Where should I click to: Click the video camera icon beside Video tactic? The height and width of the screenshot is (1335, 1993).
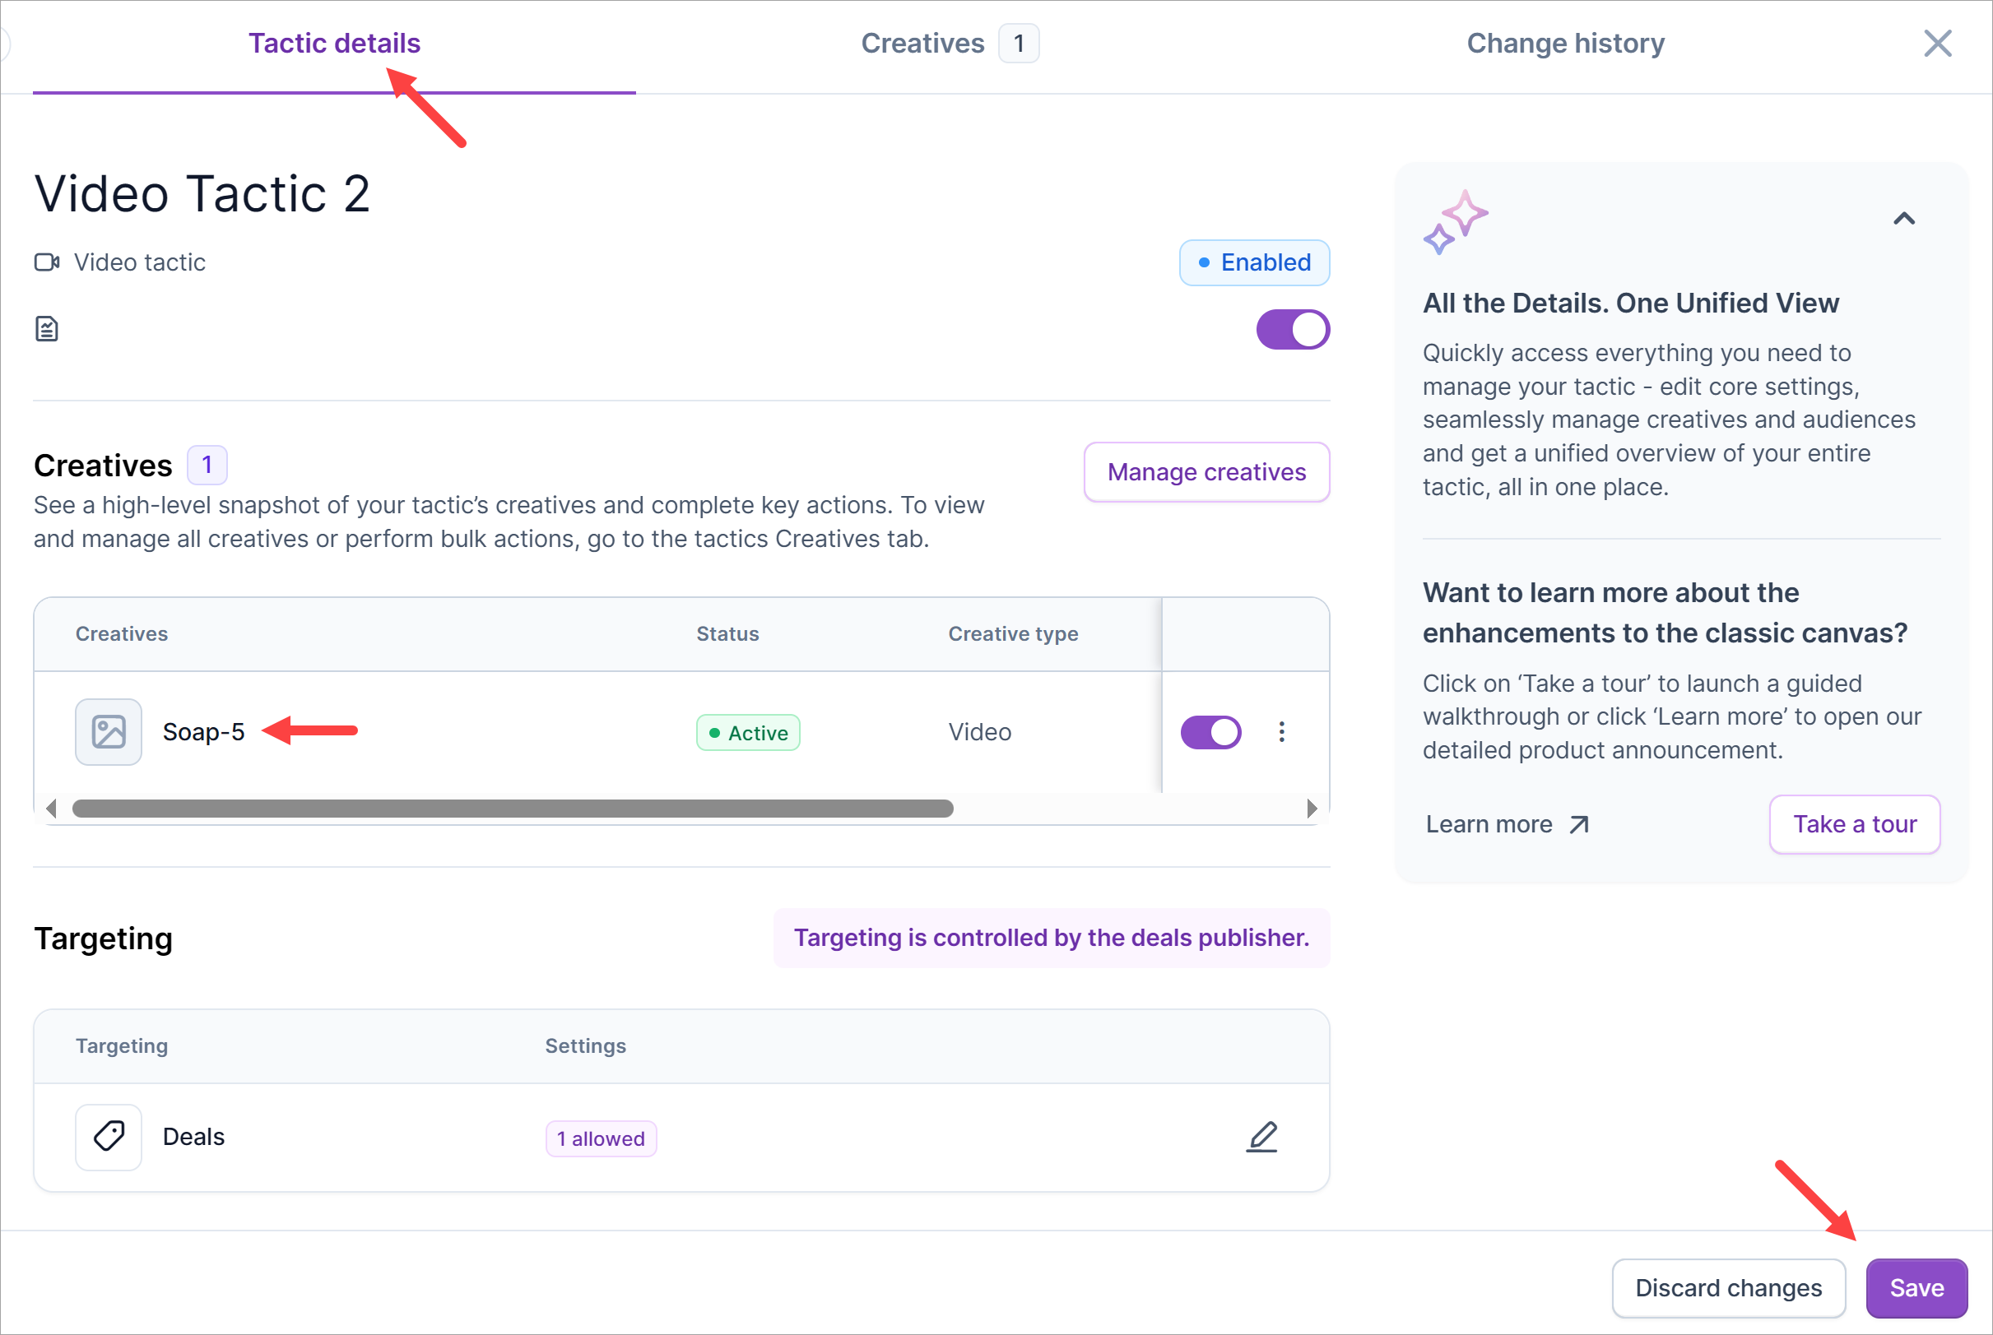point(47,262)
